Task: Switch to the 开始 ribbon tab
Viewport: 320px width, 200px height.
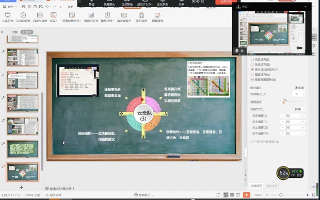Action: [x=70, y=7]
